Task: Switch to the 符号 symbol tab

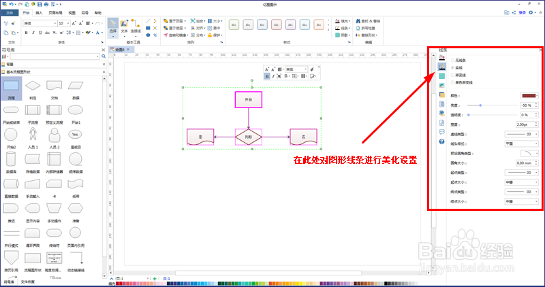Action: pyautogui.click(x=84, y=13)
